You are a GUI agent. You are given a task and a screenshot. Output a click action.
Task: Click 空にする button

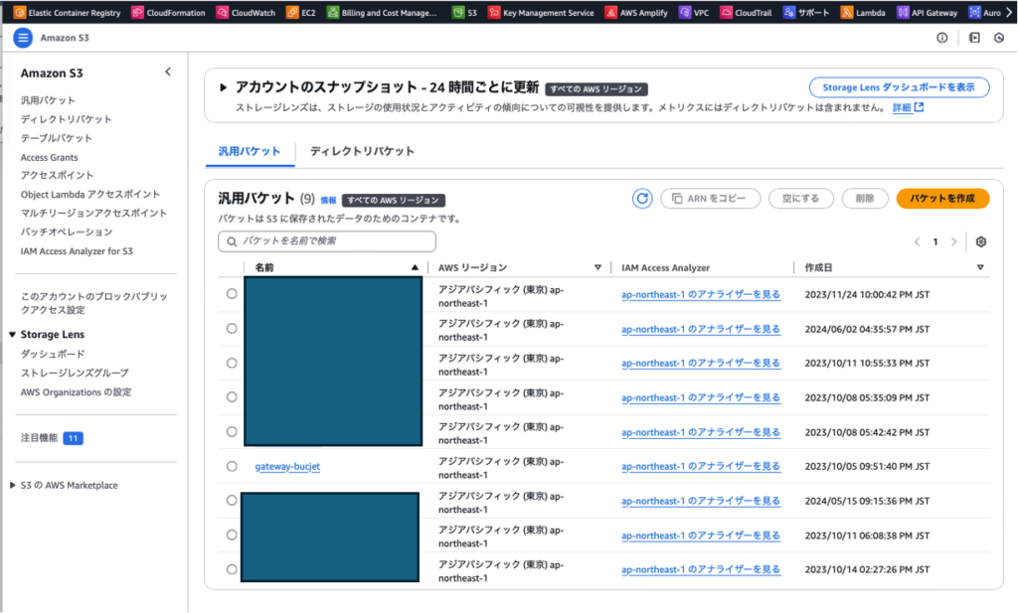point(800,199)
